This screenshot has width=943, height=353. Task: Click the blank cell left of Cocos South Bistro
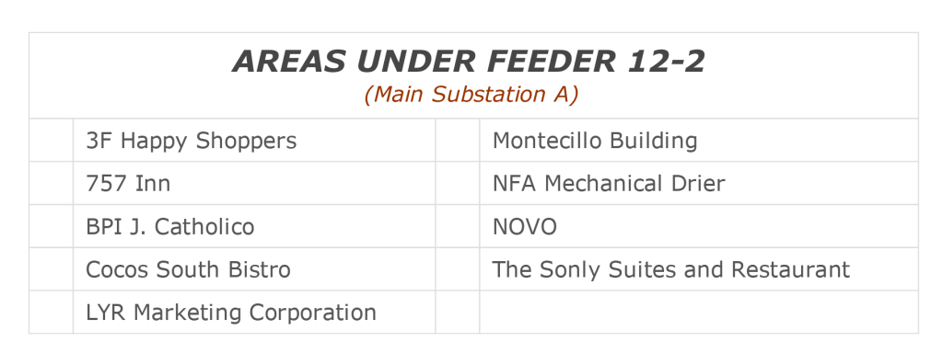click(x=52, y=269)
